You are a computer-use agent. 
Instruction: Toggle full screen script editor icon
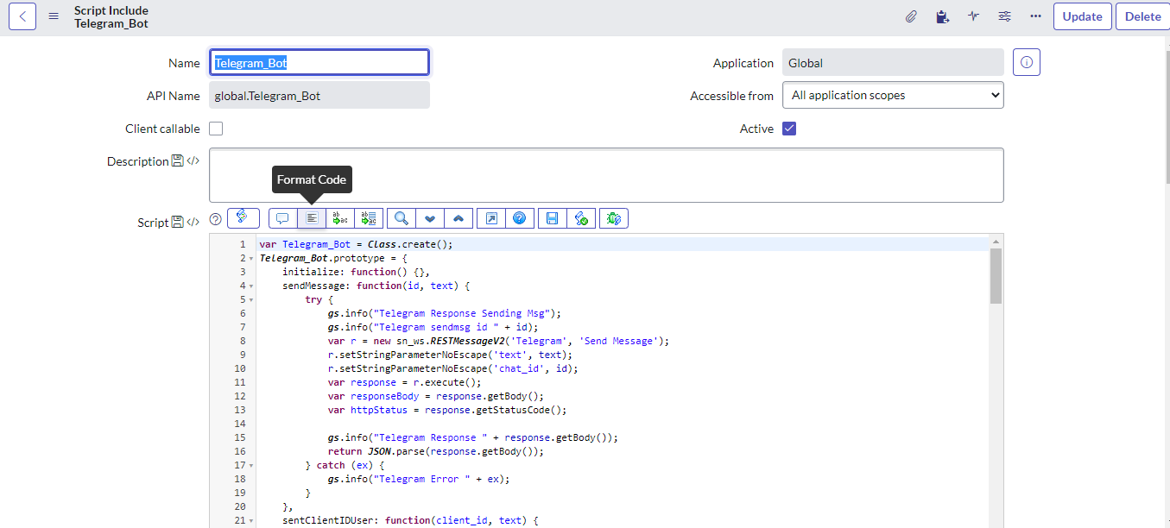490,218
